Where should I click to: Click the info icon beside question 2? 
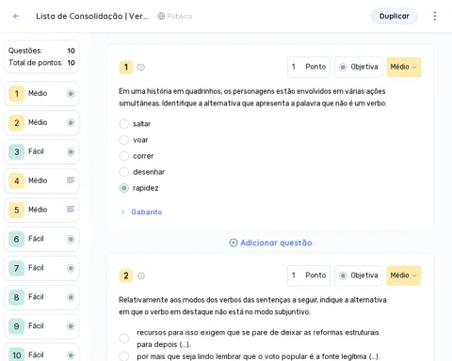(141, 275)
